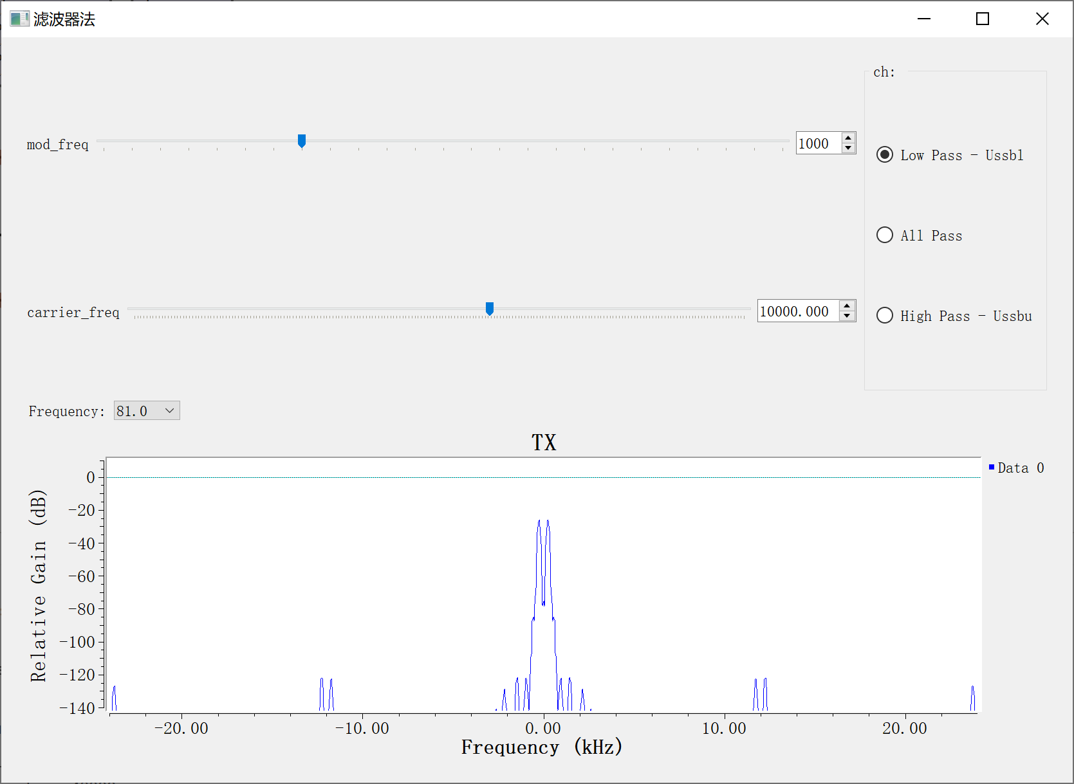Click the application icon in title bar
Screen dimensions: 1074x784
pyautogui.click(x=19, y=19)
